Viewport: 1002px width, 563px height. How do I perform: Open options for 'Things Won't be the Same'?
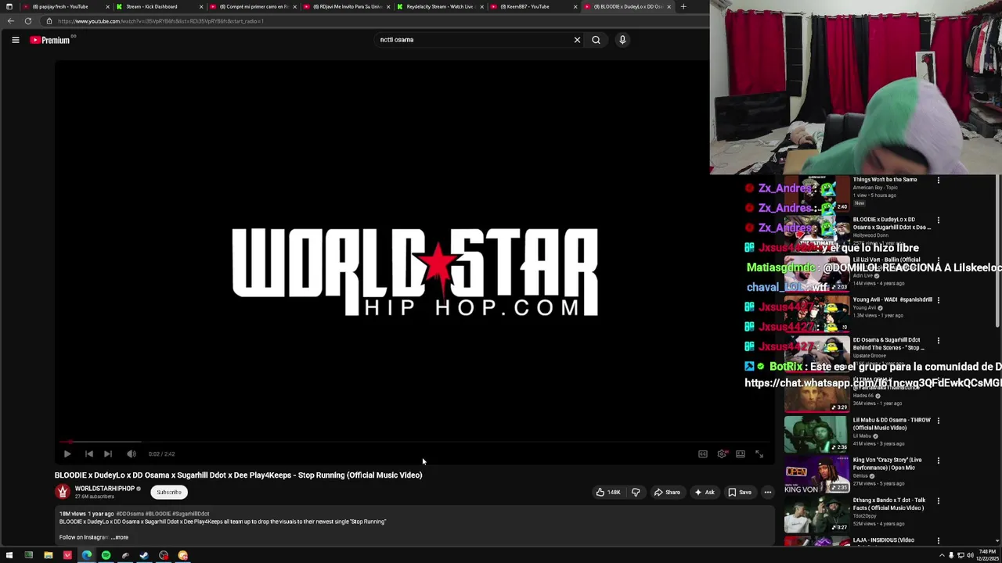[938, 180]
